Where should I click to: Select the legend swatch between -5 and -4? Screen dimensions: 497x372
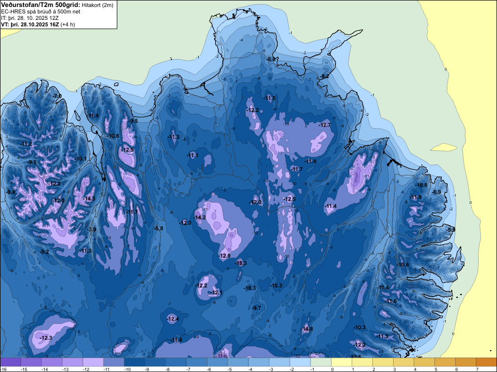coord(238,362)
